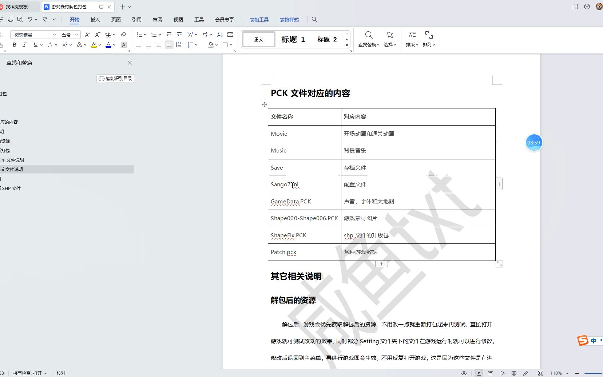Switch to page layout view

479,373
